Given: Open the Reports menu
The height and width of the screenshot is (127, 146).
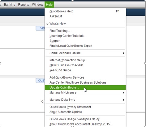Looking at the screenshot, I should tap(24, 5).
